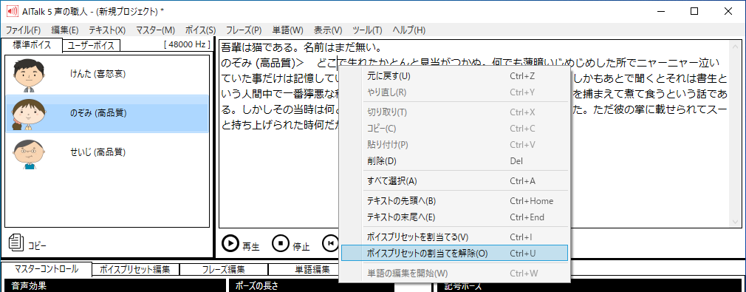Click the [ 48000 Hz ] sample rate label
The image size is (746, 292).
click(187, 44)
